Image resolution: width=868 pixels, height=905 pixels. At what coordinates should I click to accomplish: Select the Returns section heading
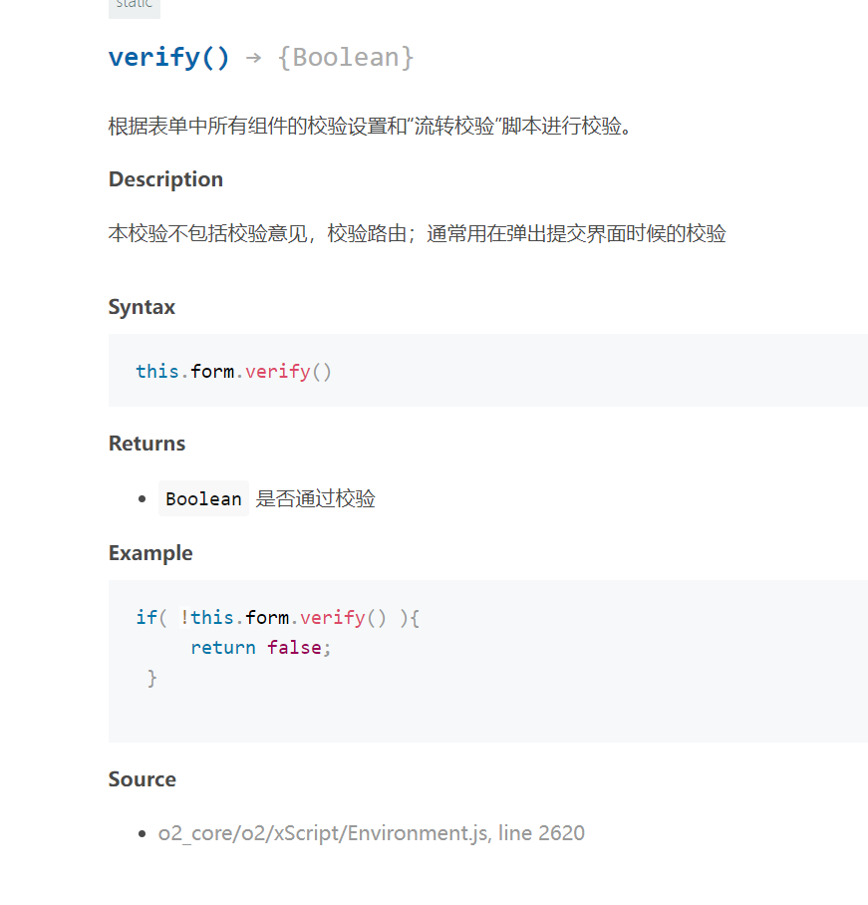tap(146, 444)
